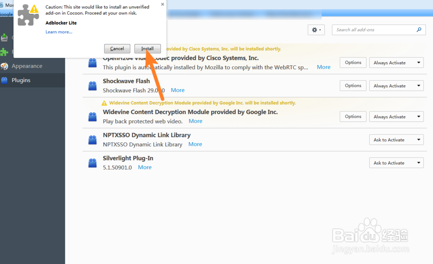Click the OpenH264 plugin brick icon
This screenshot has width=433, height=264.
point(93,63)
